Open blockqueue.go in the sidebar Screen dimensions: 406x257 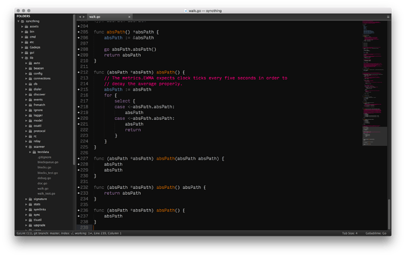point(48,162)
